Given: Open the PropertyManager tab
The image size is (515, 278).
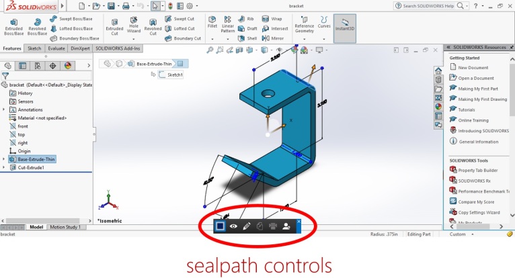Looking at the screenshot, I should click(x=22, y=66).
